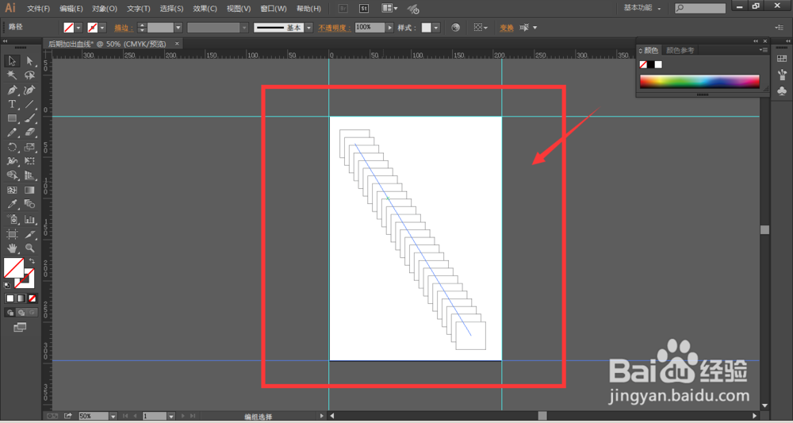Screen dimensions: 793x423
Task: Select the Line Segment tool
Action: pos(30,104)
